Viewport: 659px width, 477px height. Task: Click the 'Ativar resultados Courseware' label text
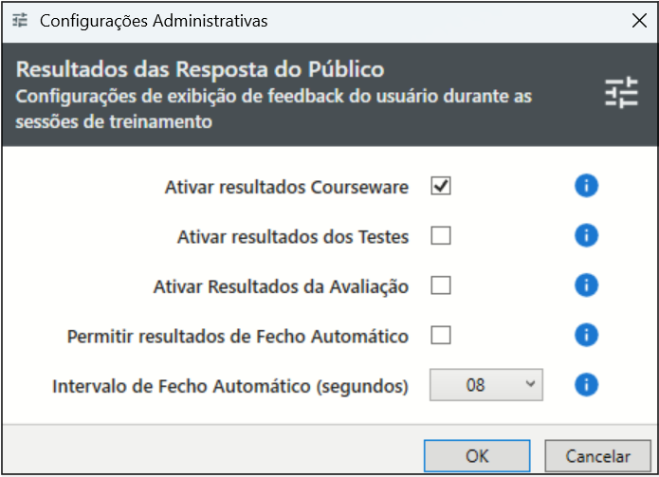(x=286, y=188)
